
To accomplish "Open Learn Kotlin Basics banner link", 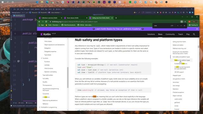I will pyautogui.click(x=118, y=29).
